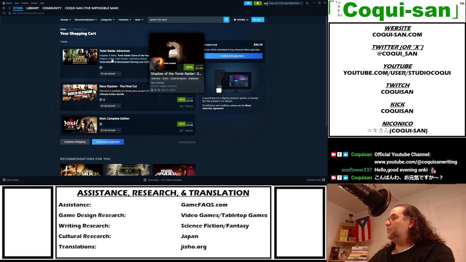Click the $33.70 estimated total amount
466x262 pixels.
click(258, 45)
